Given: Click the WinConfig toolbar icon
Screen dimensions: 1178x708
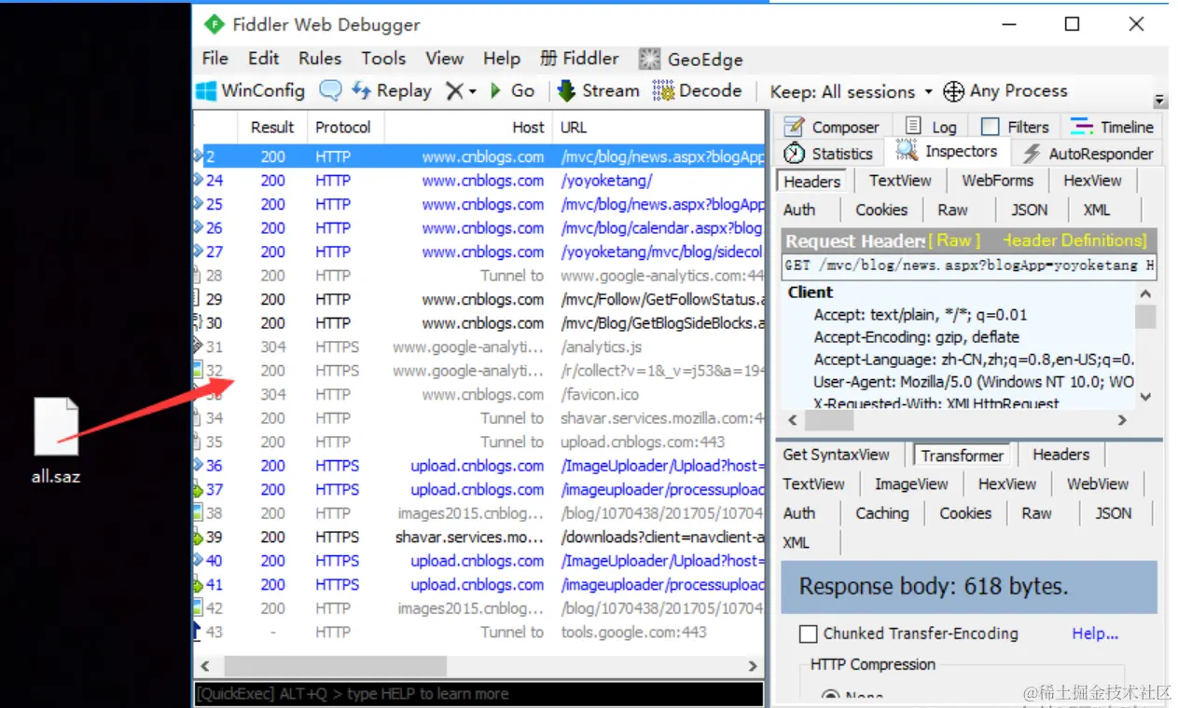Looking at the screenshot, I should click(x=205, y=91).
